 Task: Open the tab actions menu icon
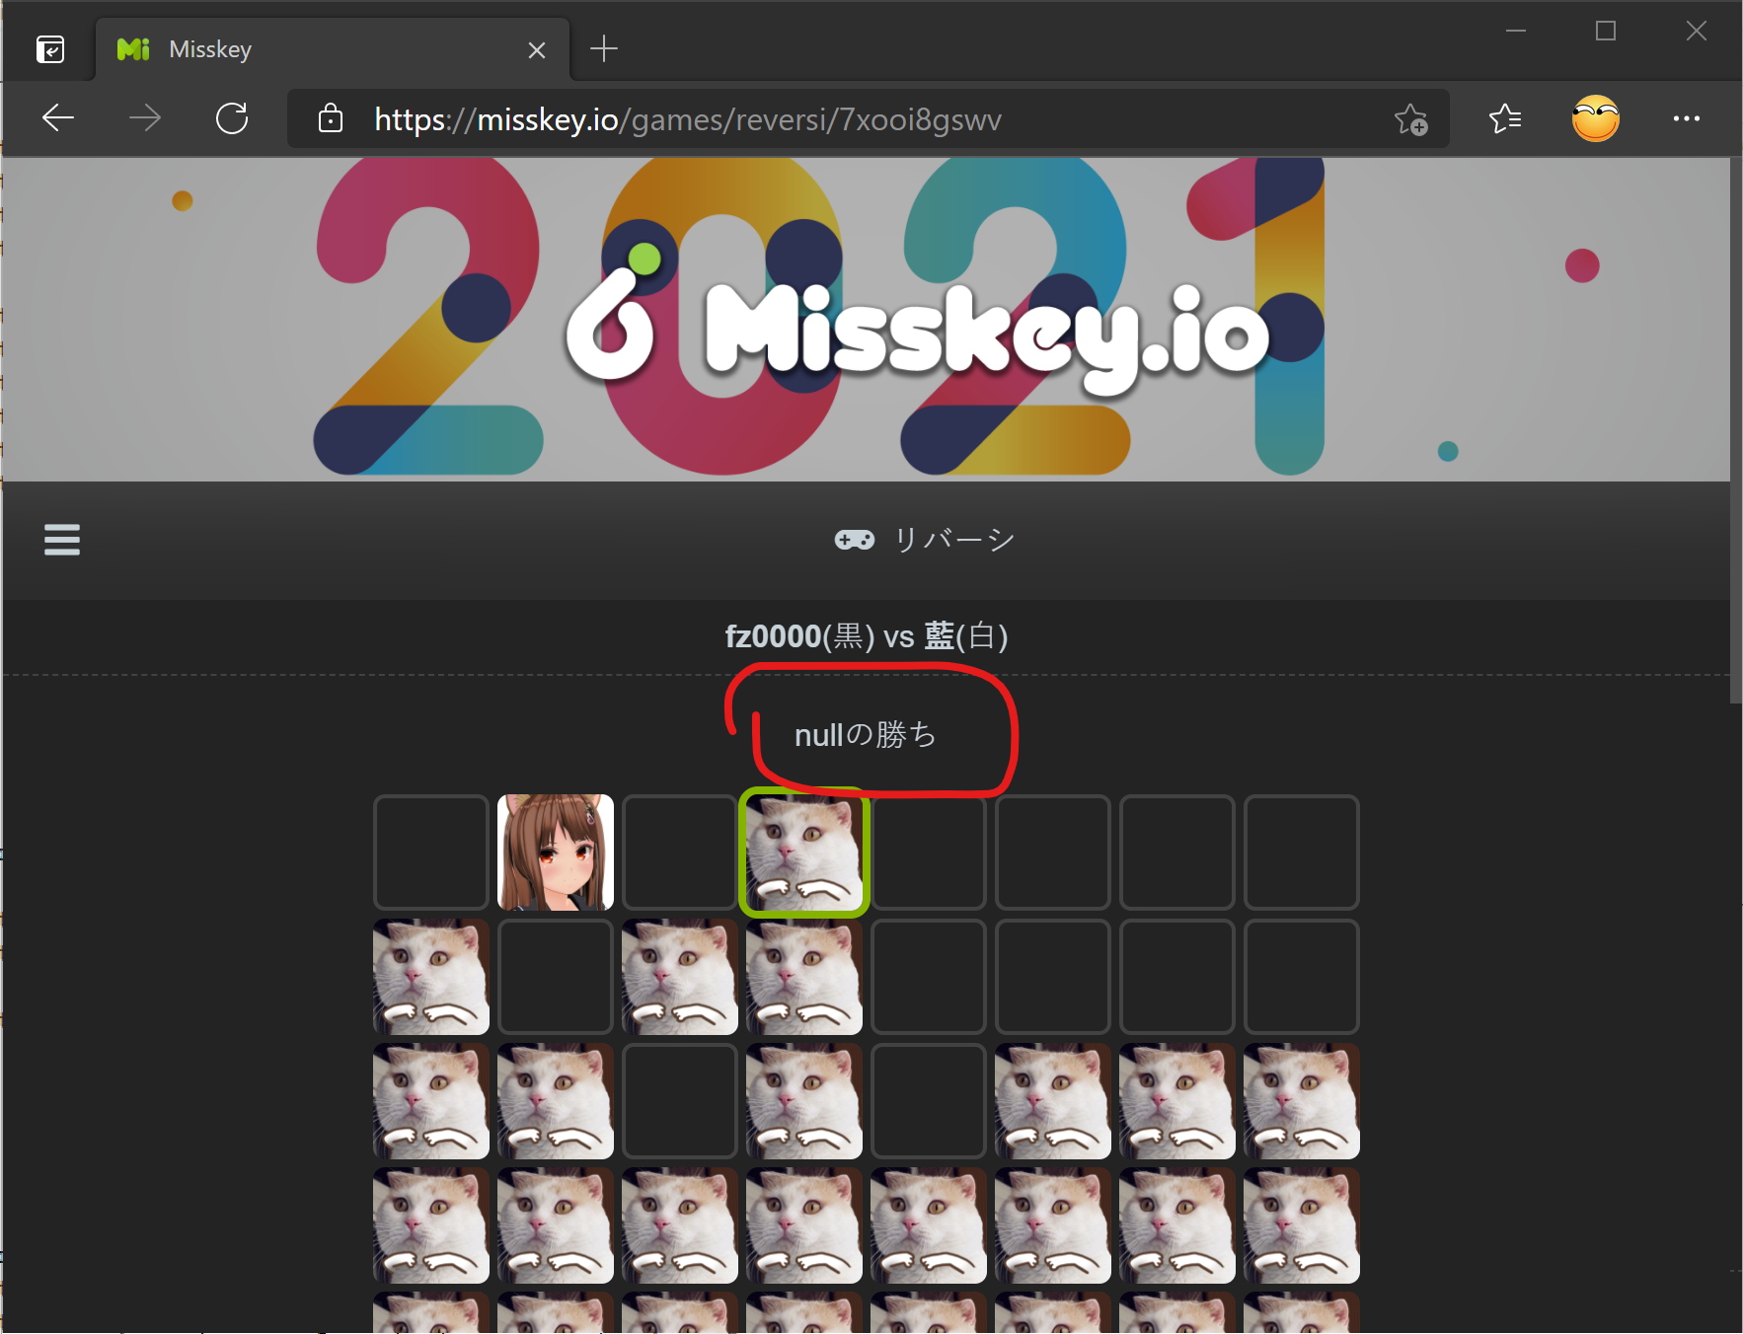pyautogui.click(x=50, y=48)
